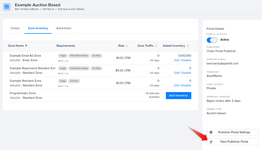Click support email bert.varias@sparklit.com
This screenshot has height=150, width=262.
point(222,64)
